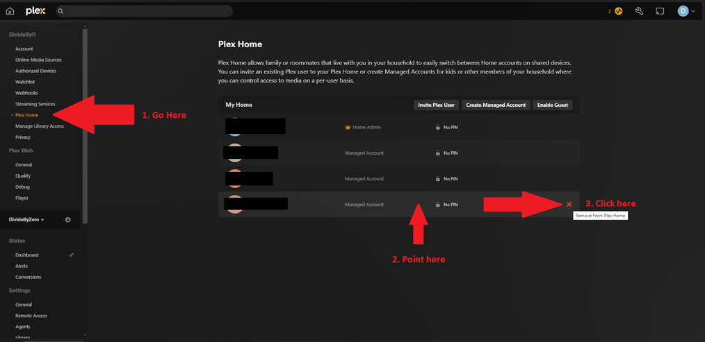Click the Plex logo

point(35,11)
